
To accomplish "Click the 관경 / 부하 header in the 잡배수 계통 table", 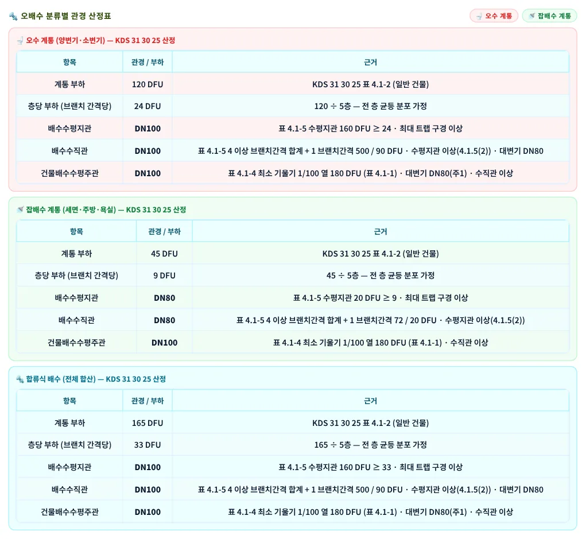I will coord(164,231).
